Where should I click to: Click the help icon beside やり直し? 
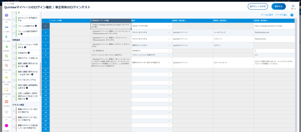click(x=292, y=15)
